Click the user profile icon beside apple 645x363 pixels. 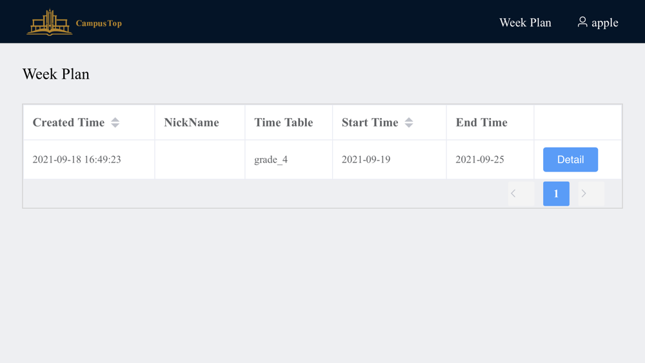(582, 22)
